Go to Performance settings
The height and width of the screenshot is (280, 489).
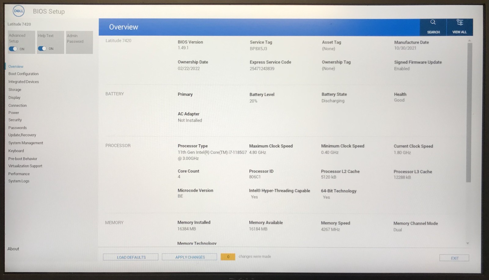coord(19,174)
